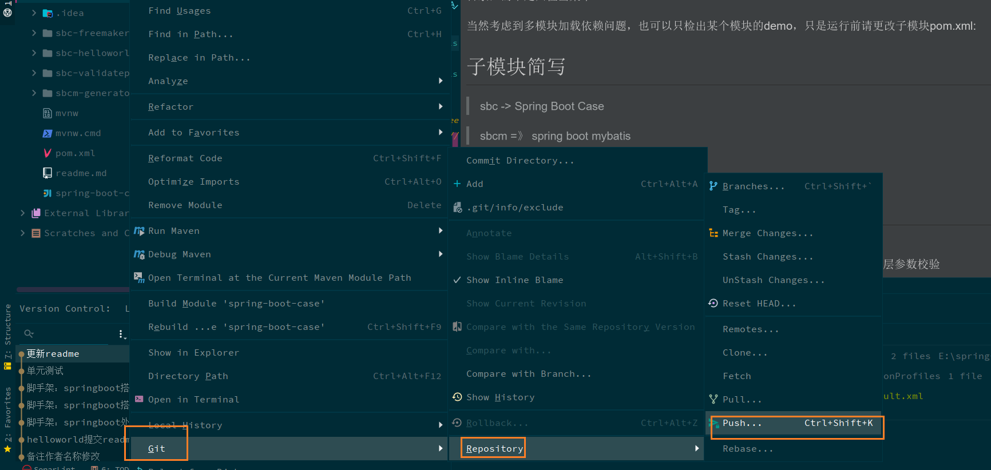
Task: Select Remove Module
Action: tap(289, 205)
